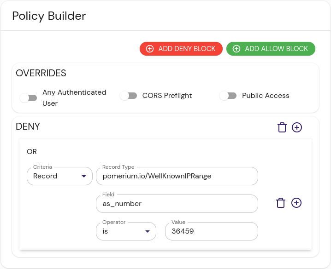Click the Value field showing 36459

[x=211, y=231]
